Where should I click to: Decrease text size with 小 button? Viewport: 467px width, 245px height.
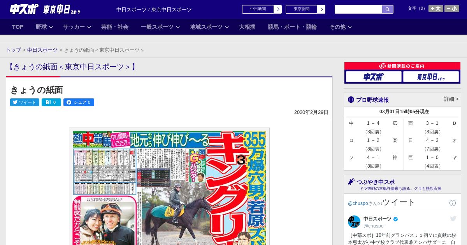[452, 9]
